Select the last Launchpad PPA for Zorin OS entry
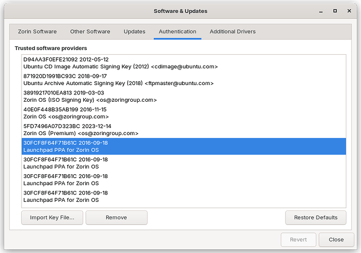 click(184, 196)
